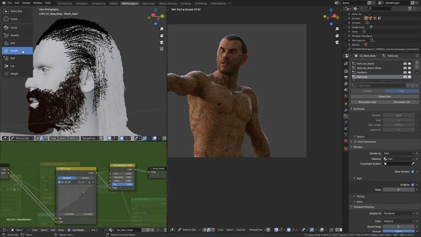This screenshot has width=421, height=237.
Task: Open Particle menu in left viewport header
Action: (x=74, y=138)
